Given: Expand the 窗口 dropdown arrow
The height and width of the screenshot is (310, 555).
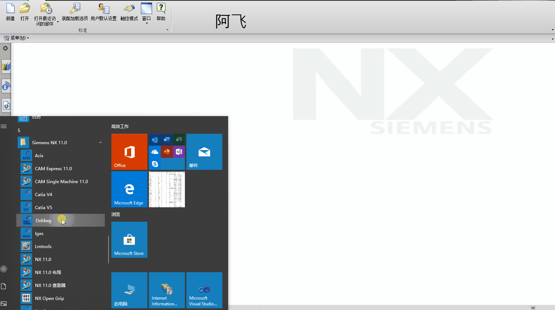Looking at the screenshot, I should [x=147, y=23].
